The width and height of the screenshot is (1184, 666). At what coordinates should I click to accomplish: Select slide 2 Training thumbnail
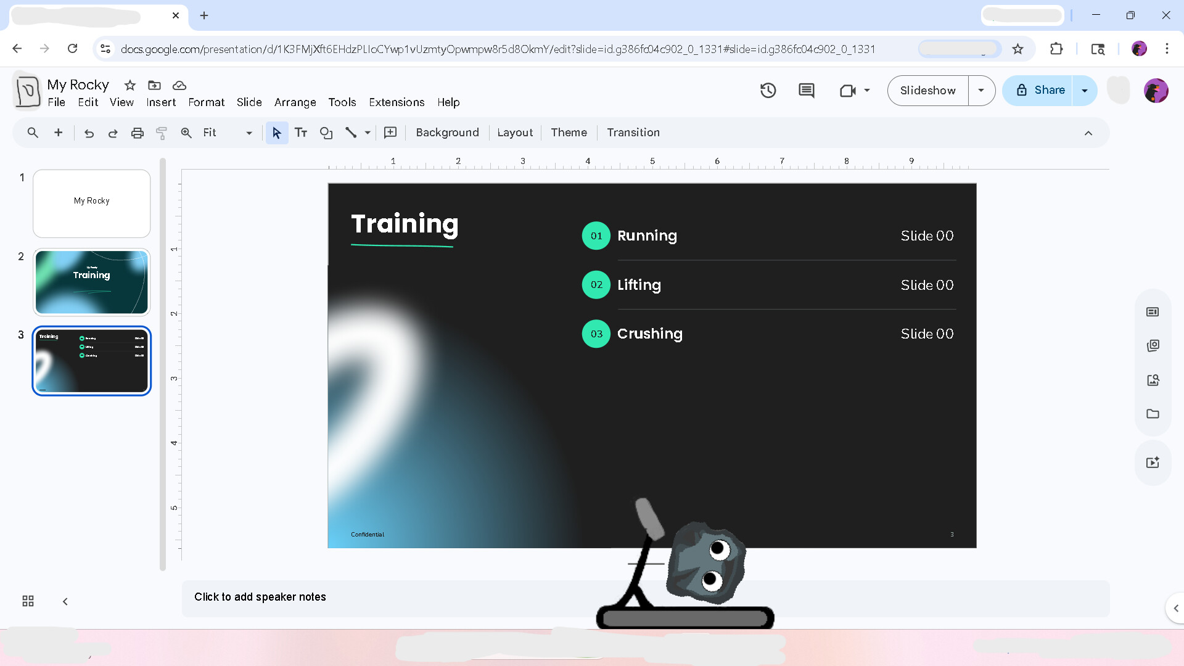(92, 282)
